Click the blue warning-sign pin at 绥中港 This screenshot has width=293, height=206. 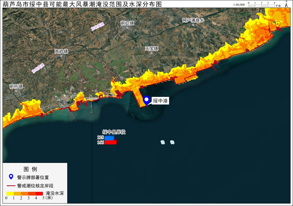point(146,100)
